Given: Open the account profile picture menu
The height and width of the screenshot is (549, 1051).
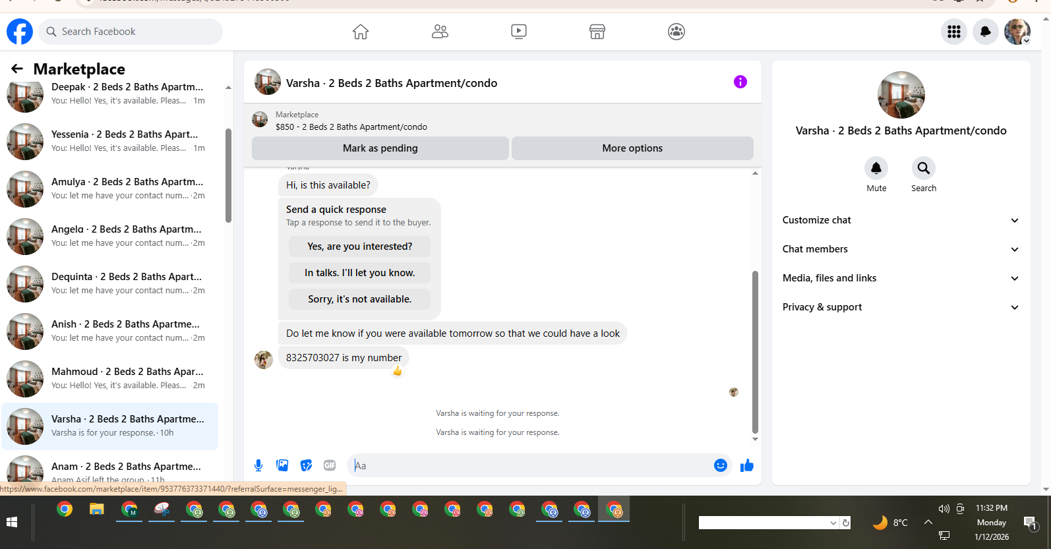Looking at the screenshot, I should (1017, 32).
